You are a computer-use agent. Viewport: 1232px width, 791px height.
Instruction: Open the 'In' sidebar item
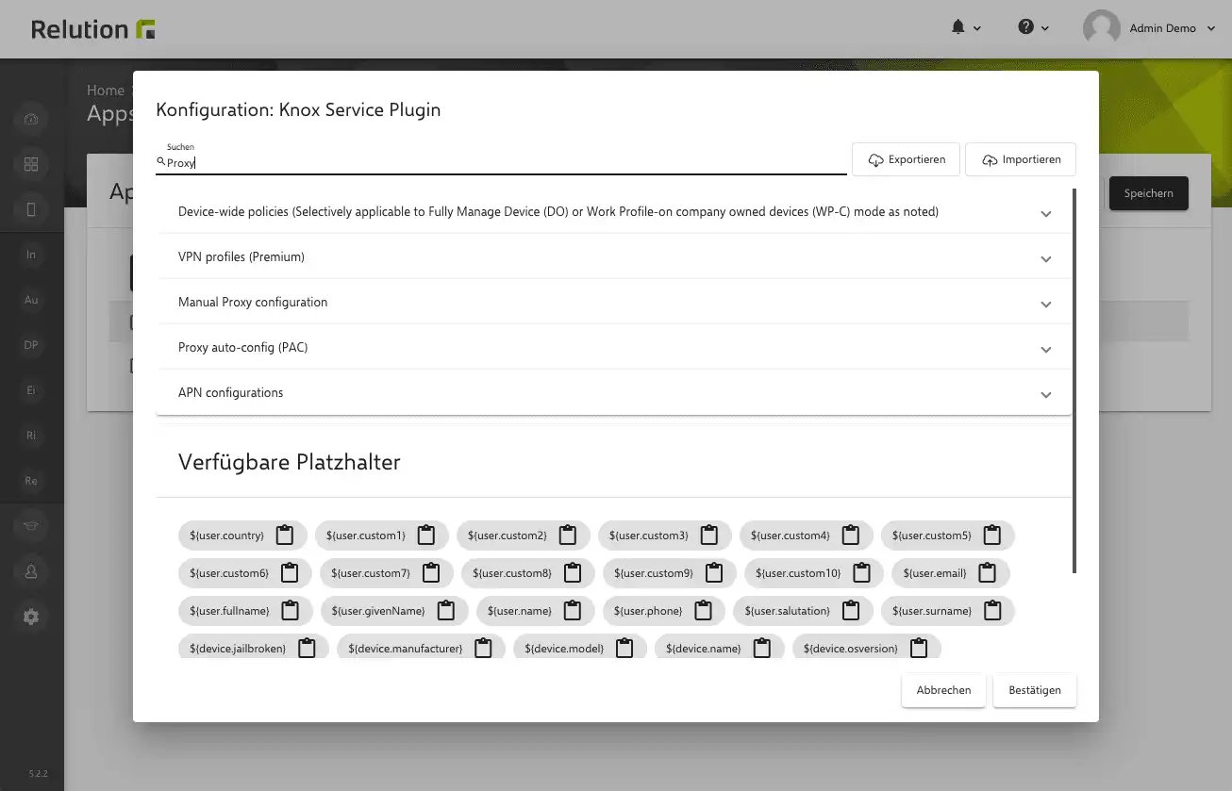pos(31,255)
